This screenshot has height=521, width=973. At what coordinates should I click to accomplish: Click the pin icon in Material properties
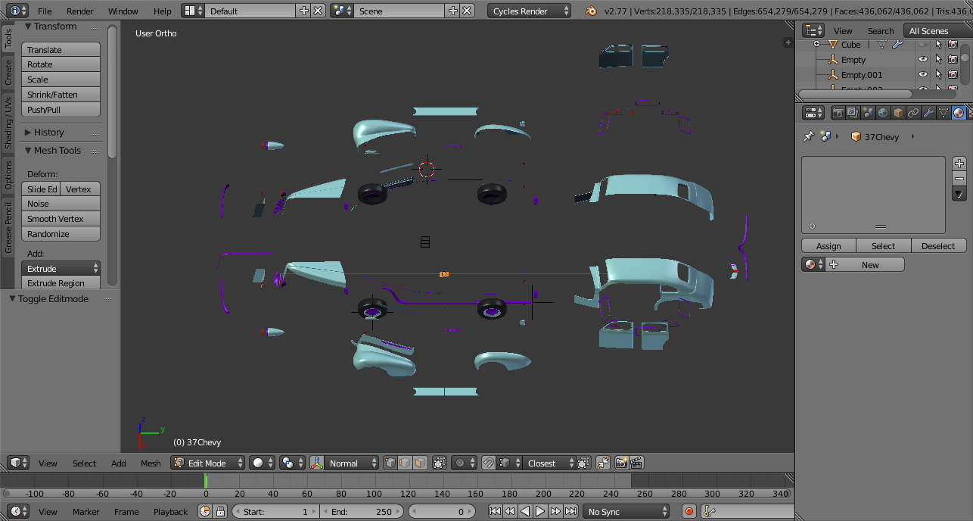point(808,136)
